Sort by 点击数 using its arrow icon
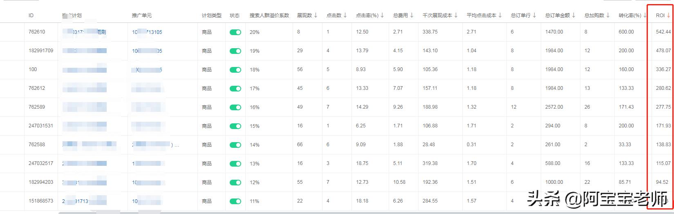 [x=345, y=15]
